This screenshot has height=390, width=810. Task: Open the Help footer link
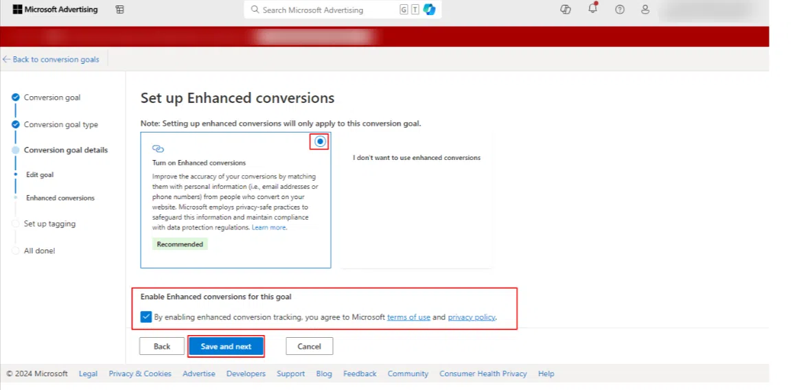click(x=546, y=374)
